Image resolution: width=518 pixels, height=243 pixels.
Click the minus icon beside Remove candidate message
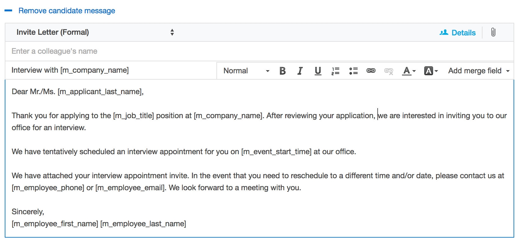[x=8, y=11]
